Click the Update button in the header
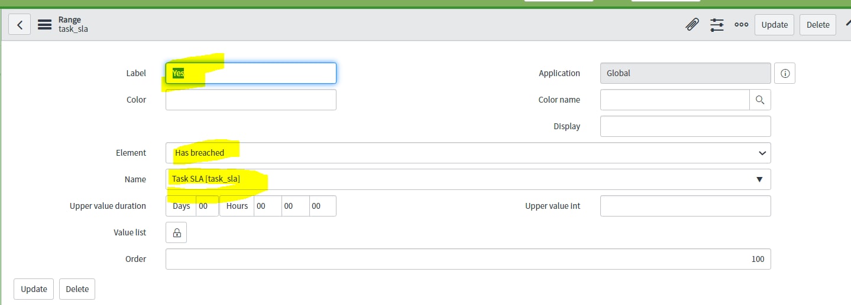 [x=774, y=25]
